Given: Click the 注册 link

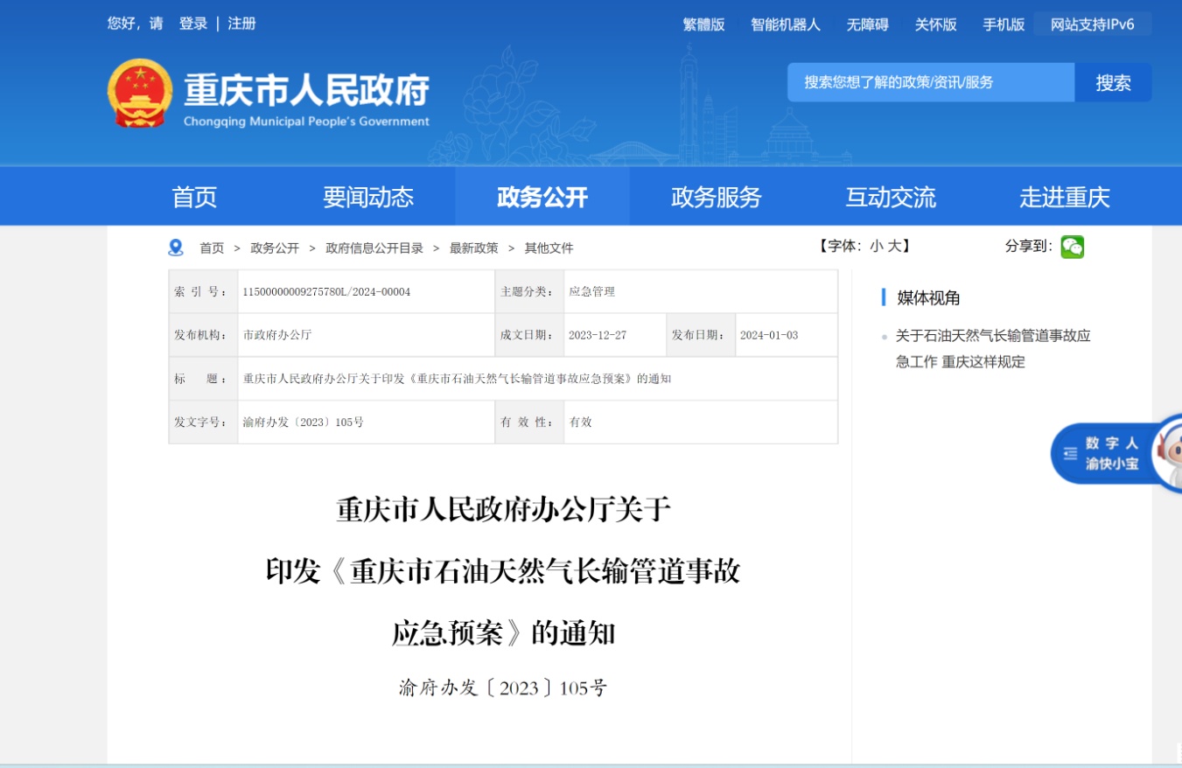Looking at the screenshot, I should [x=241, y=24].
